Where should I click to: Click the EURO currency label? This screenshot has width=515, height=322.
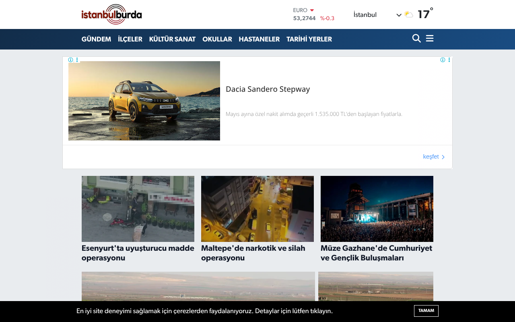click(x=300, y=10)
